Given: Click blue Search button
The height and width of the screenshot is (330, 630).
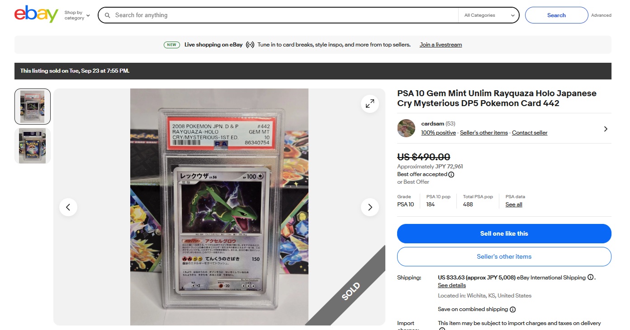Looking at the screenshot, I should [x=556, y=15].
